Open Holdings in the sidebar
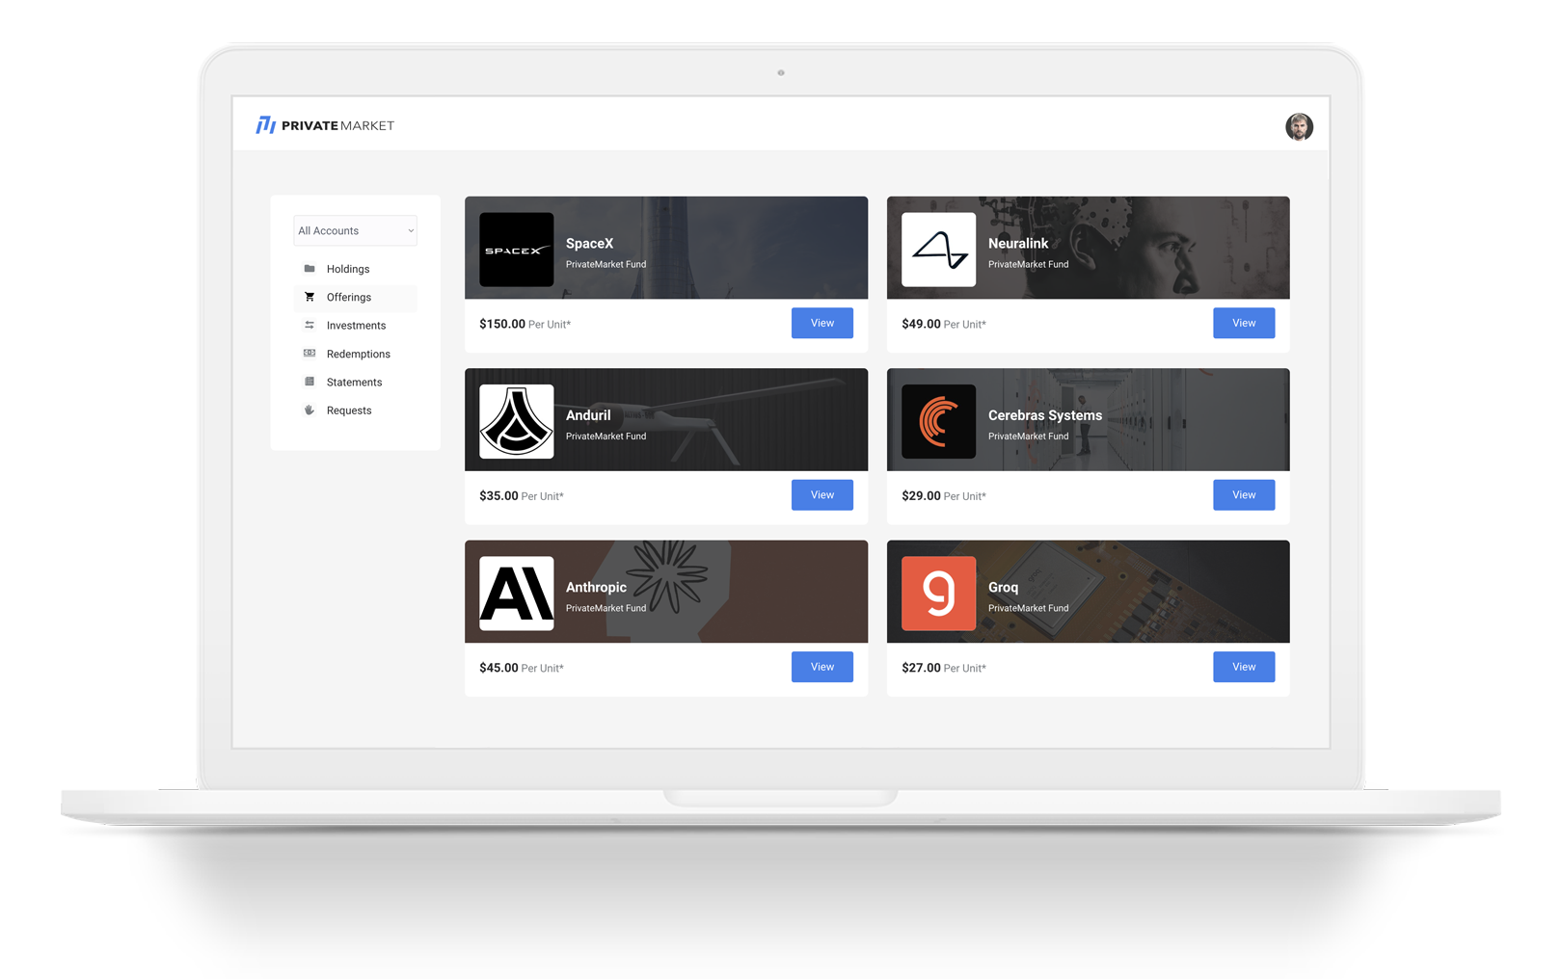Image resolution: width=1562 pixels, height=979 pixels. [355, 269]
